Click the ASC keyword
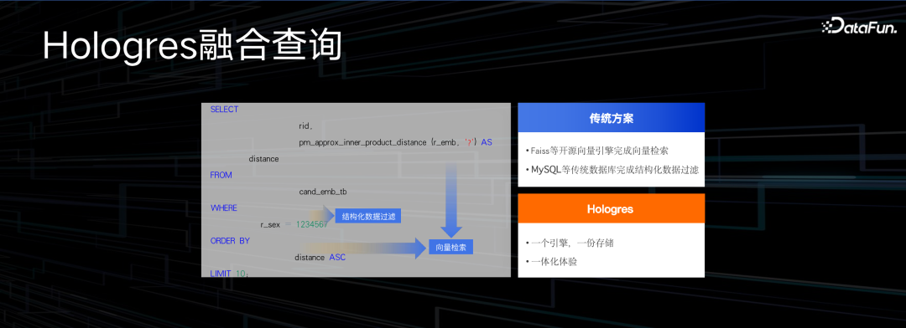The height and width of the screenshot is (328, 906). 337,257
